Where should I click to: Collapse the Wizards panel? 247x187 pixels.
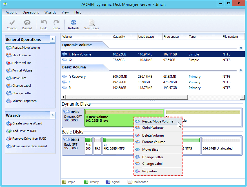(53, 115)
